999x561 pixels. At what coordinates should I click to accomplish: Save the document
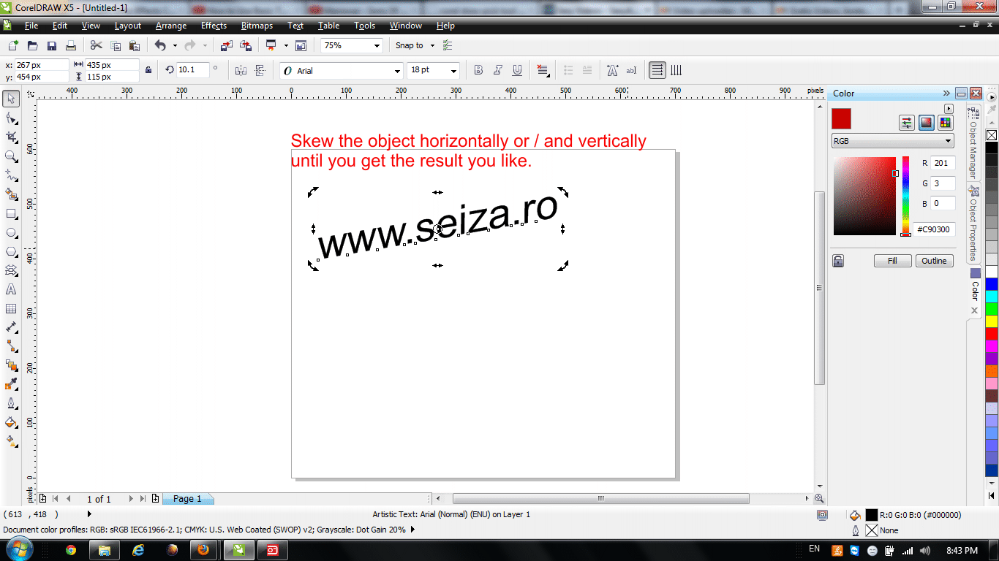[52, 45]
